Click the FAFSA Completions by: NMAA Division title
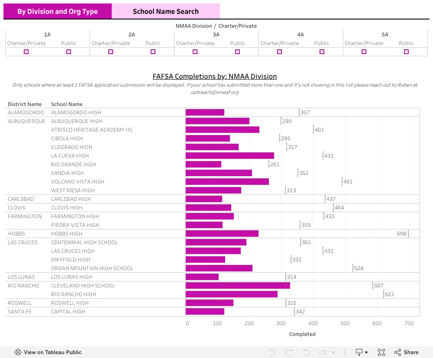The image size is (433, 358). [x=215, y=77]
